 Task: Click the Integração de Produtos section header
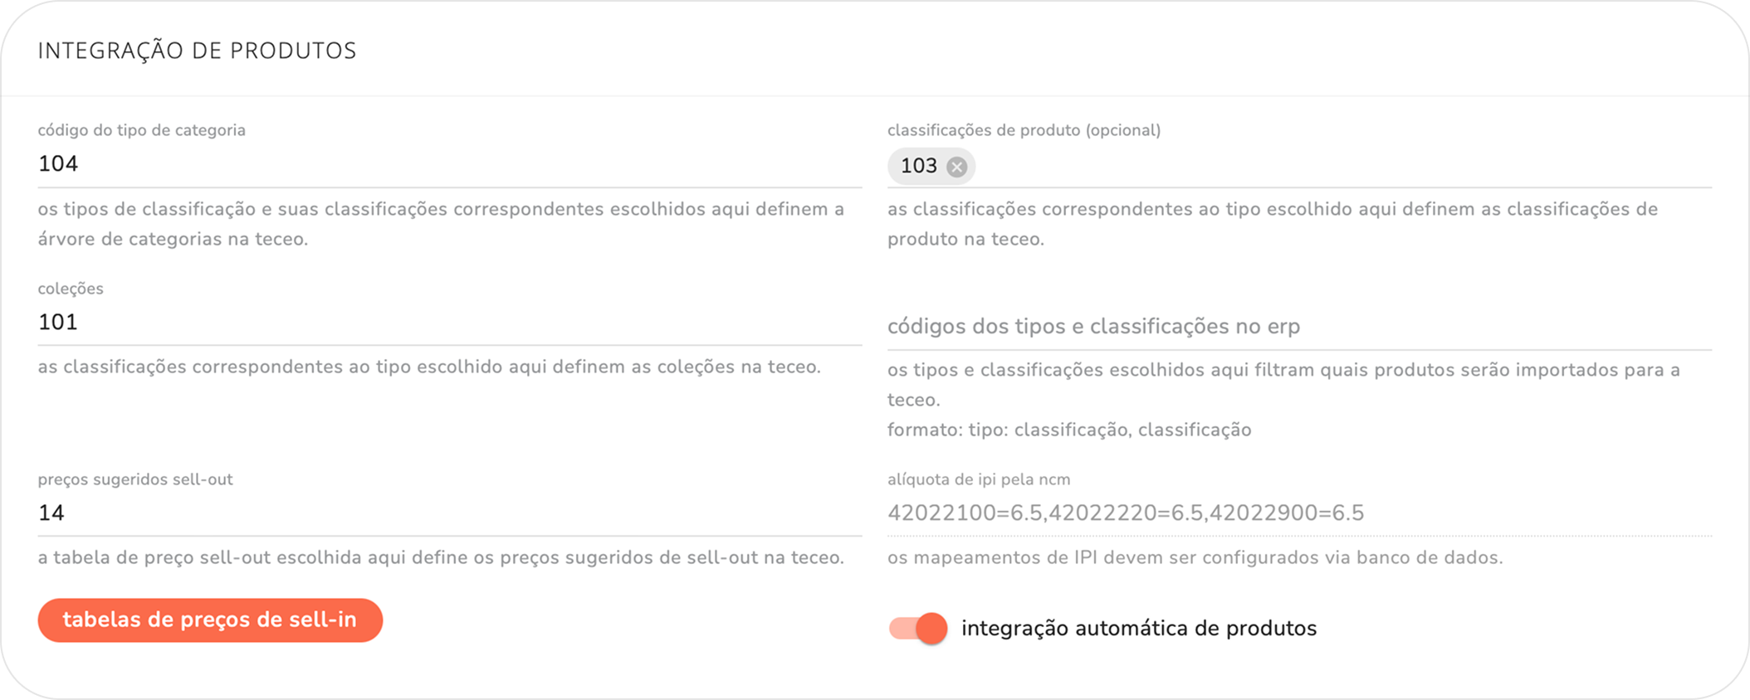click(x=198, y=51)
